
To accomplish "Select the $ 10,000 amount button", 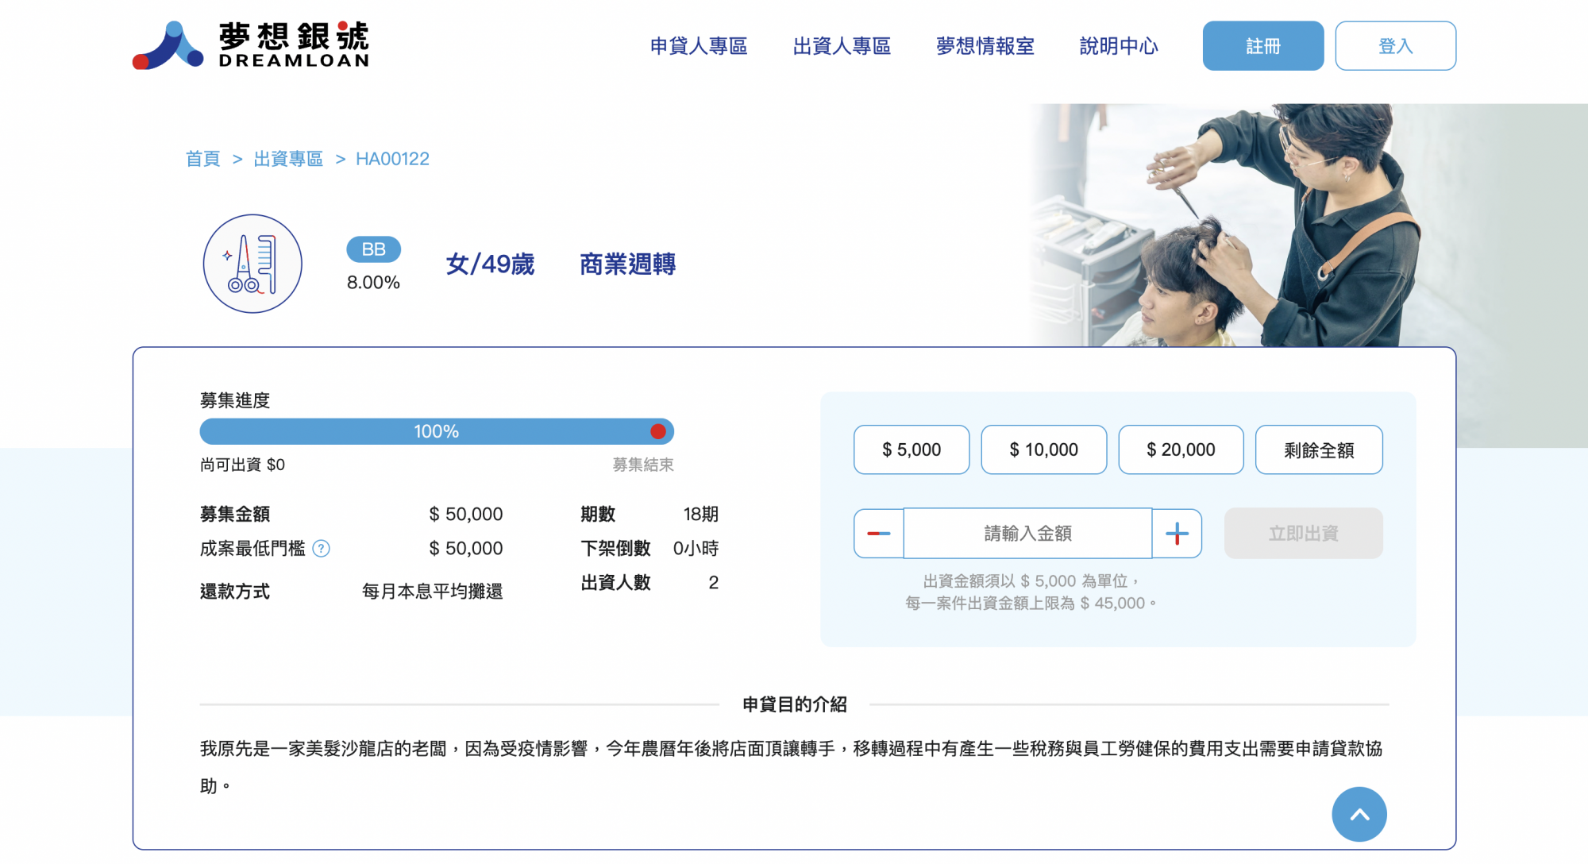I will pos(1043,449).
